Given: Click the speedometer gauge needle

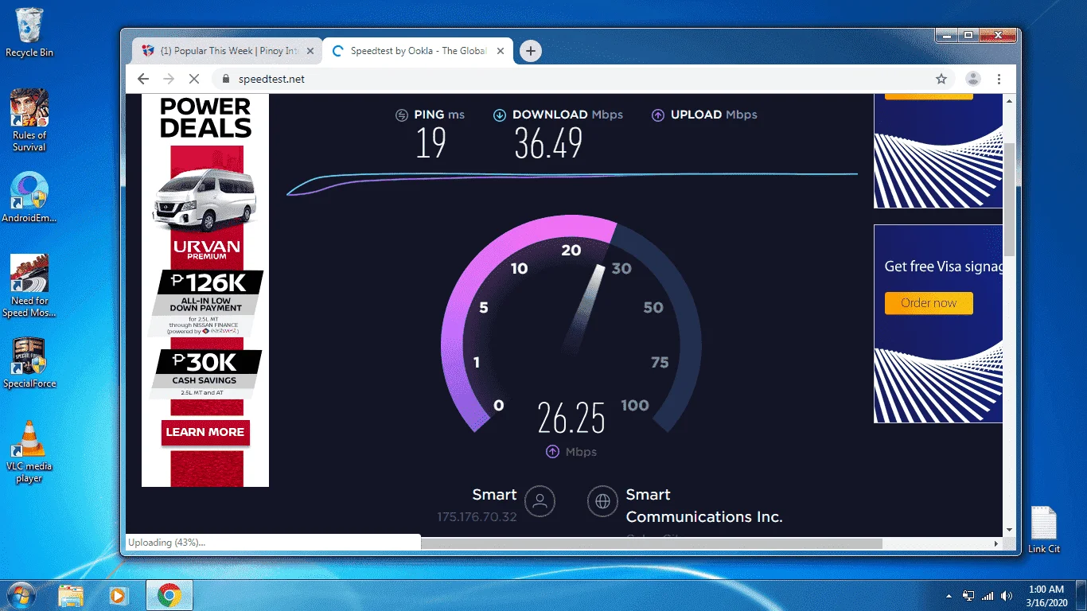Looking at the screenshot, I should [x=585, y=310].
